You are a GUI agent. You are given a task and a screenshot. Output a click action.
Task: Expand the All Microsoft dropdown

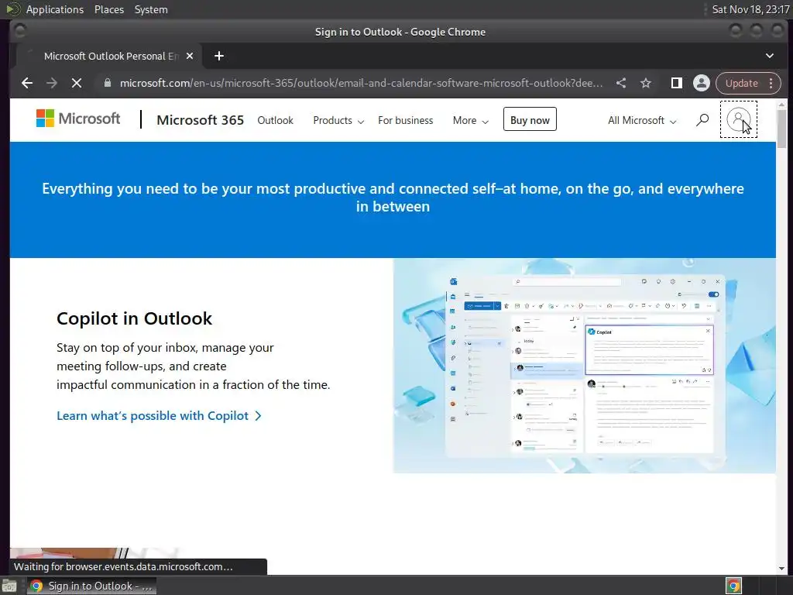click(642, 120)
